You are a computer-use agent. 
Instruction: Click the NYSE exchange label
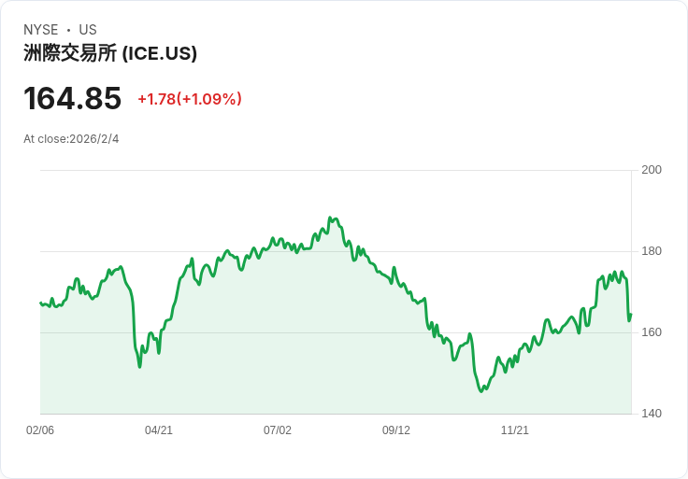click(x=40, y=30)
